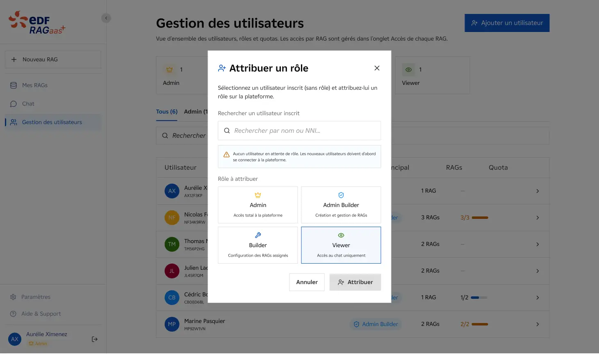Expand the Julien row chevron
Viewport: 599px width, 364px height.
(538, 271)
